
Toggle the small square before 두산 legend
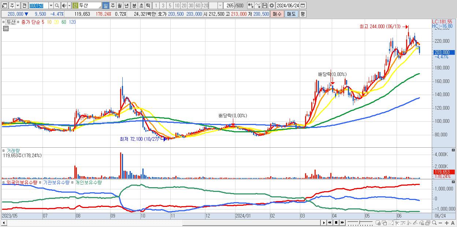click(4, 22)
